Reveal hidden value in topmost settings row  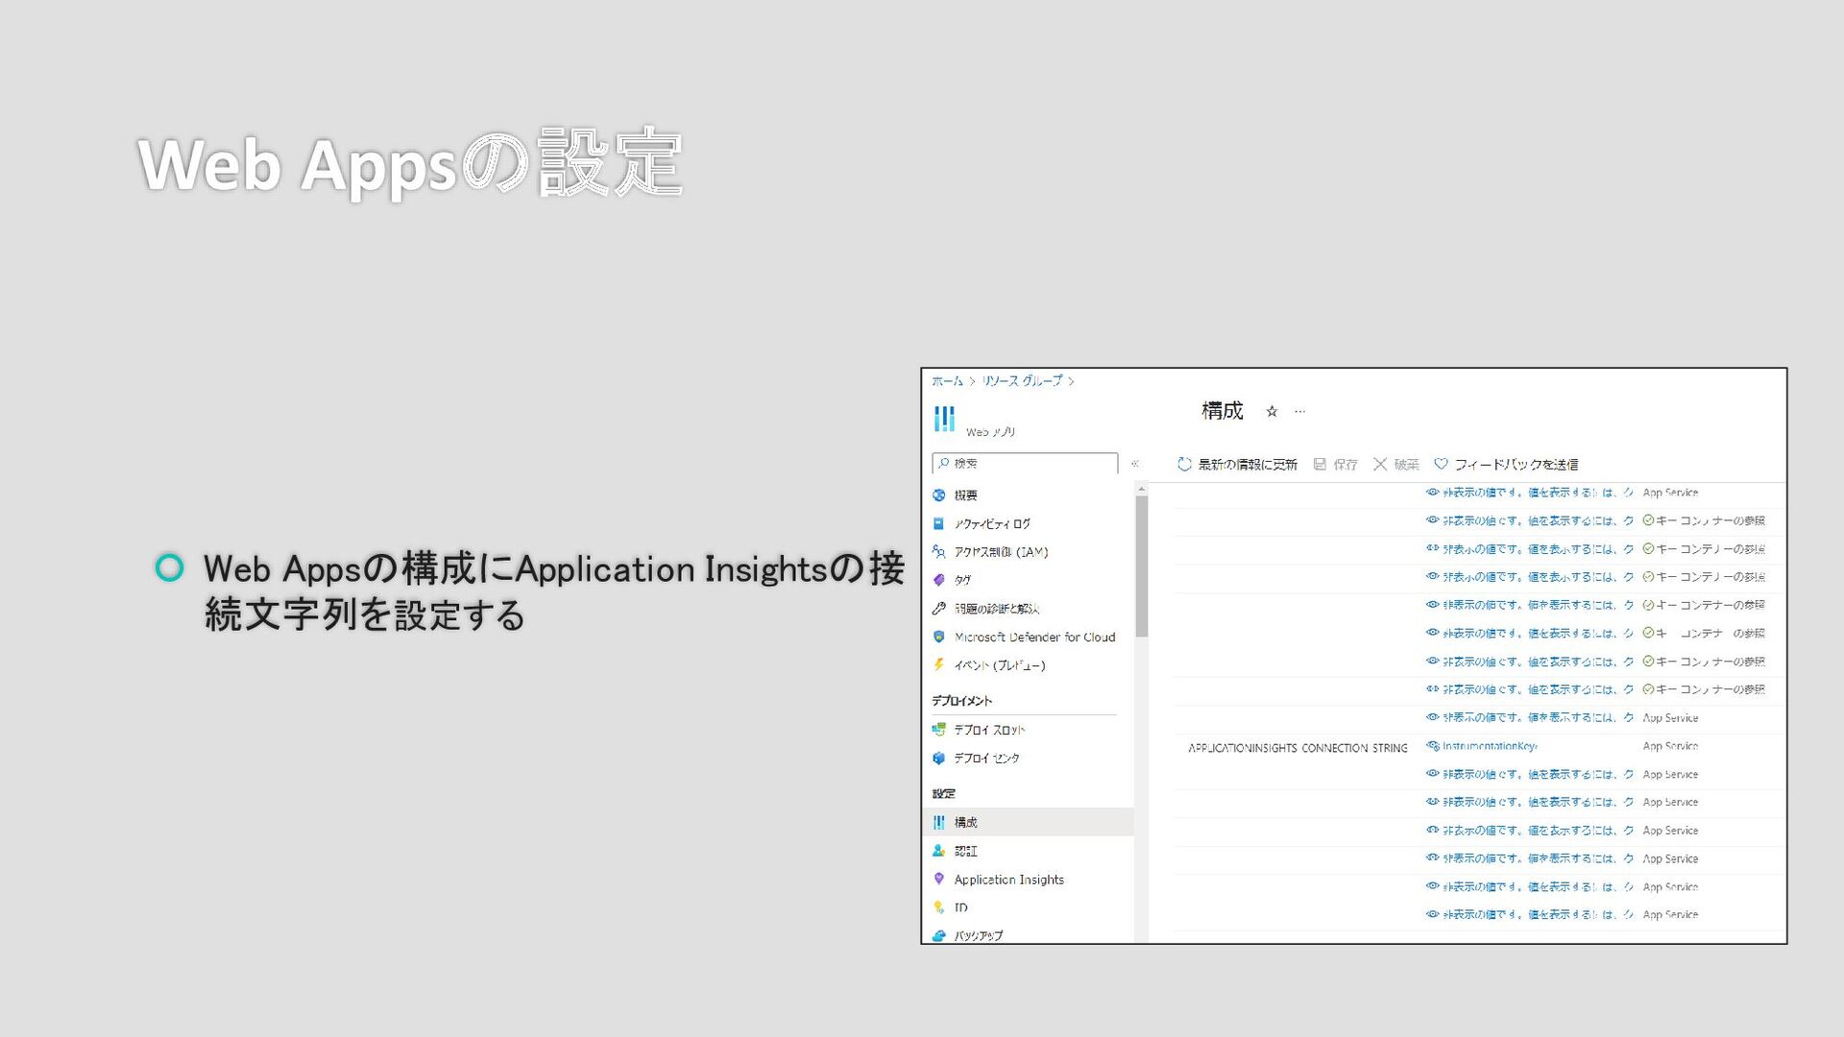[x=1433, y=493]
